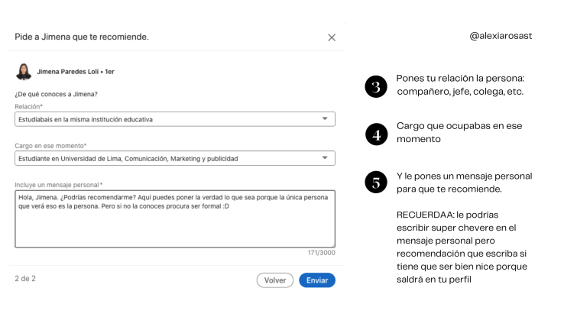
Task: Go back with the Volver button
Action: pyautogui.click(x=275, y=280)
